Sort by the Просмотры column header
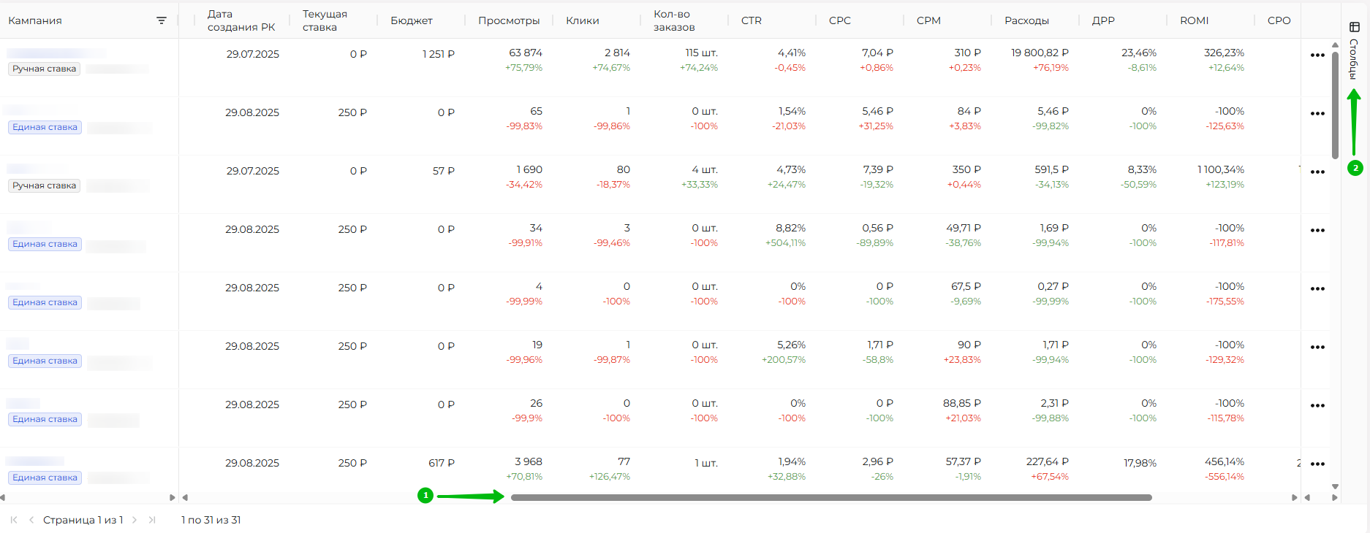This screenshot has width=1370, height=533. [509, 20]
